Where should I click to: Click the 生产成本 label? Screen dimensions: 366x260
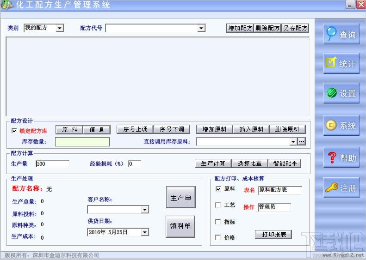[24, 236]
